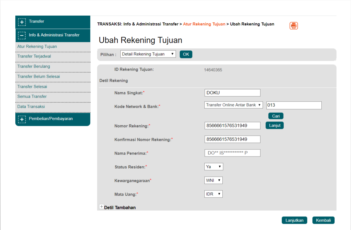Click the orange print icon

click(294, 26)
